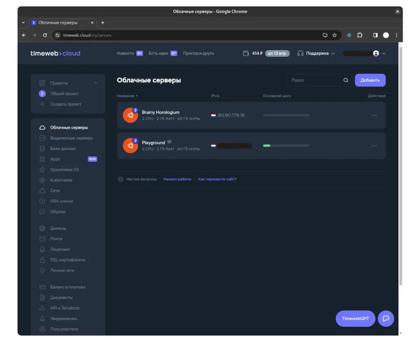Expand the Поддержка dropdown
416x345 pixels.
tap(317, 54)
